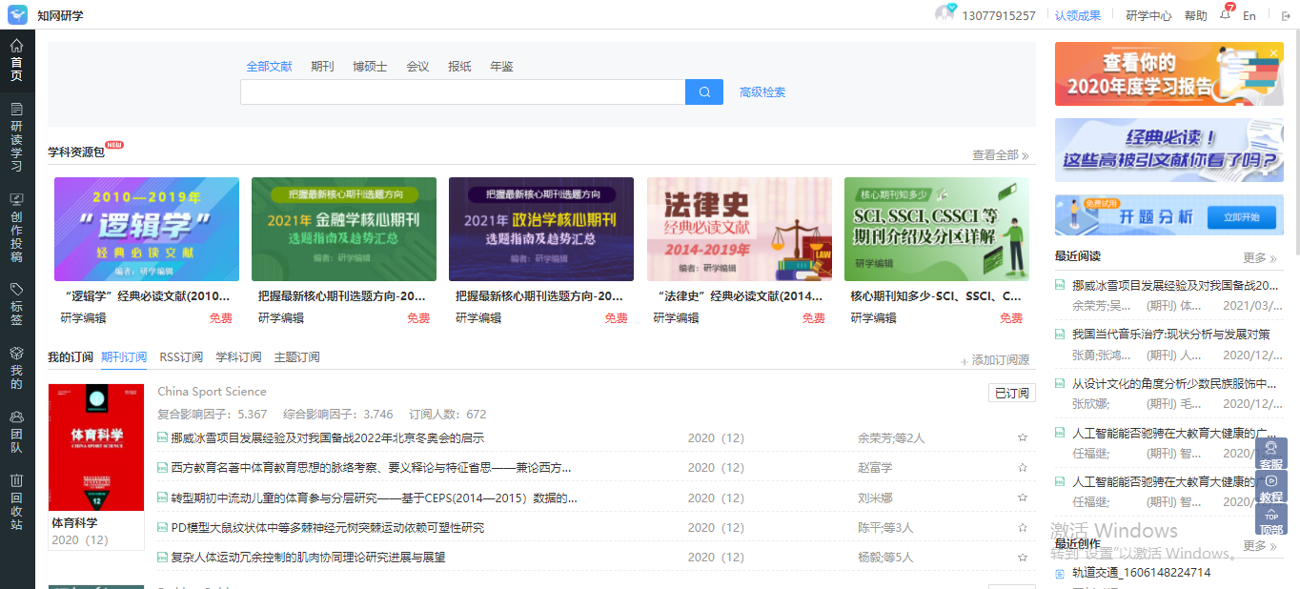Open article PD模型大鼠纹状体 in list
The image size is (1300, 589).
coord(328,527)
